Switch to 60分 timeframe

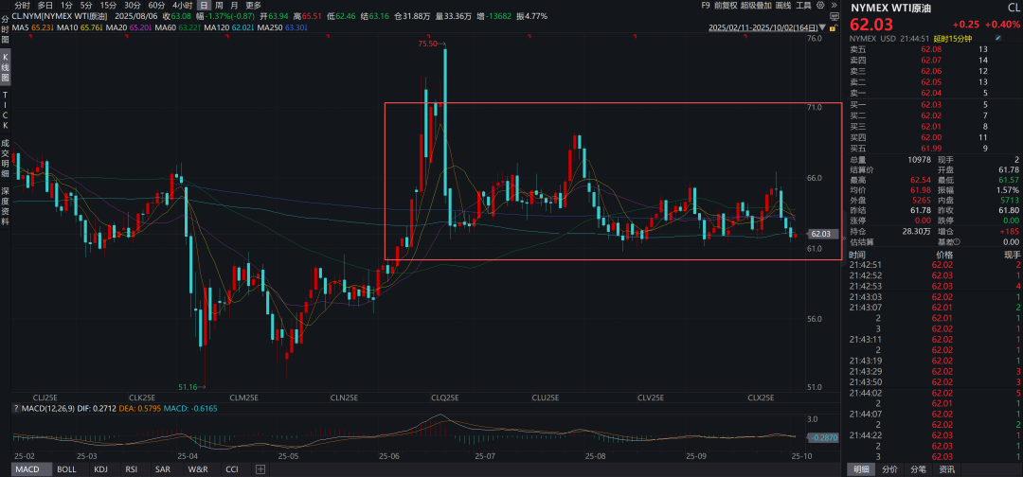(x=156, y=5)
